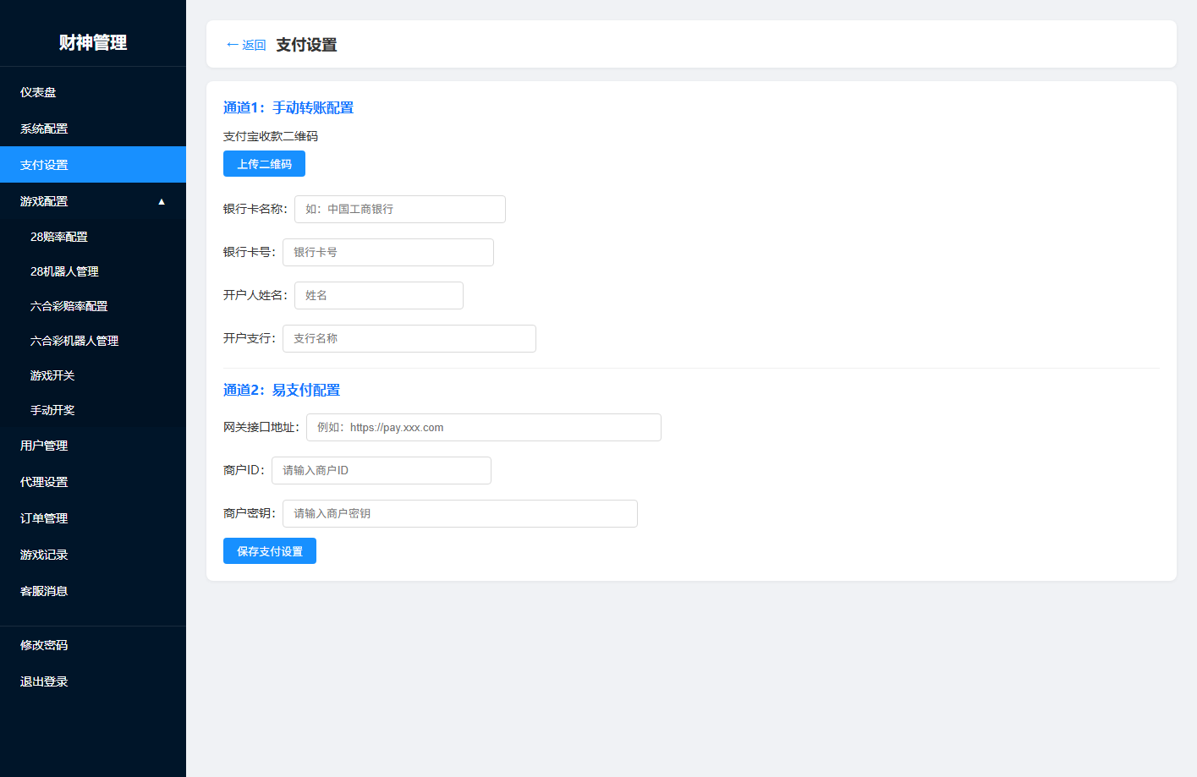
Task: Open 28赔率配置 submenu item
Action: [x=93, y=237]
